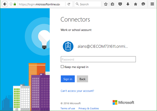This screenshot has height=111, width=157.
Task: Click the Connectors heading
Action: tap(75, 20)
